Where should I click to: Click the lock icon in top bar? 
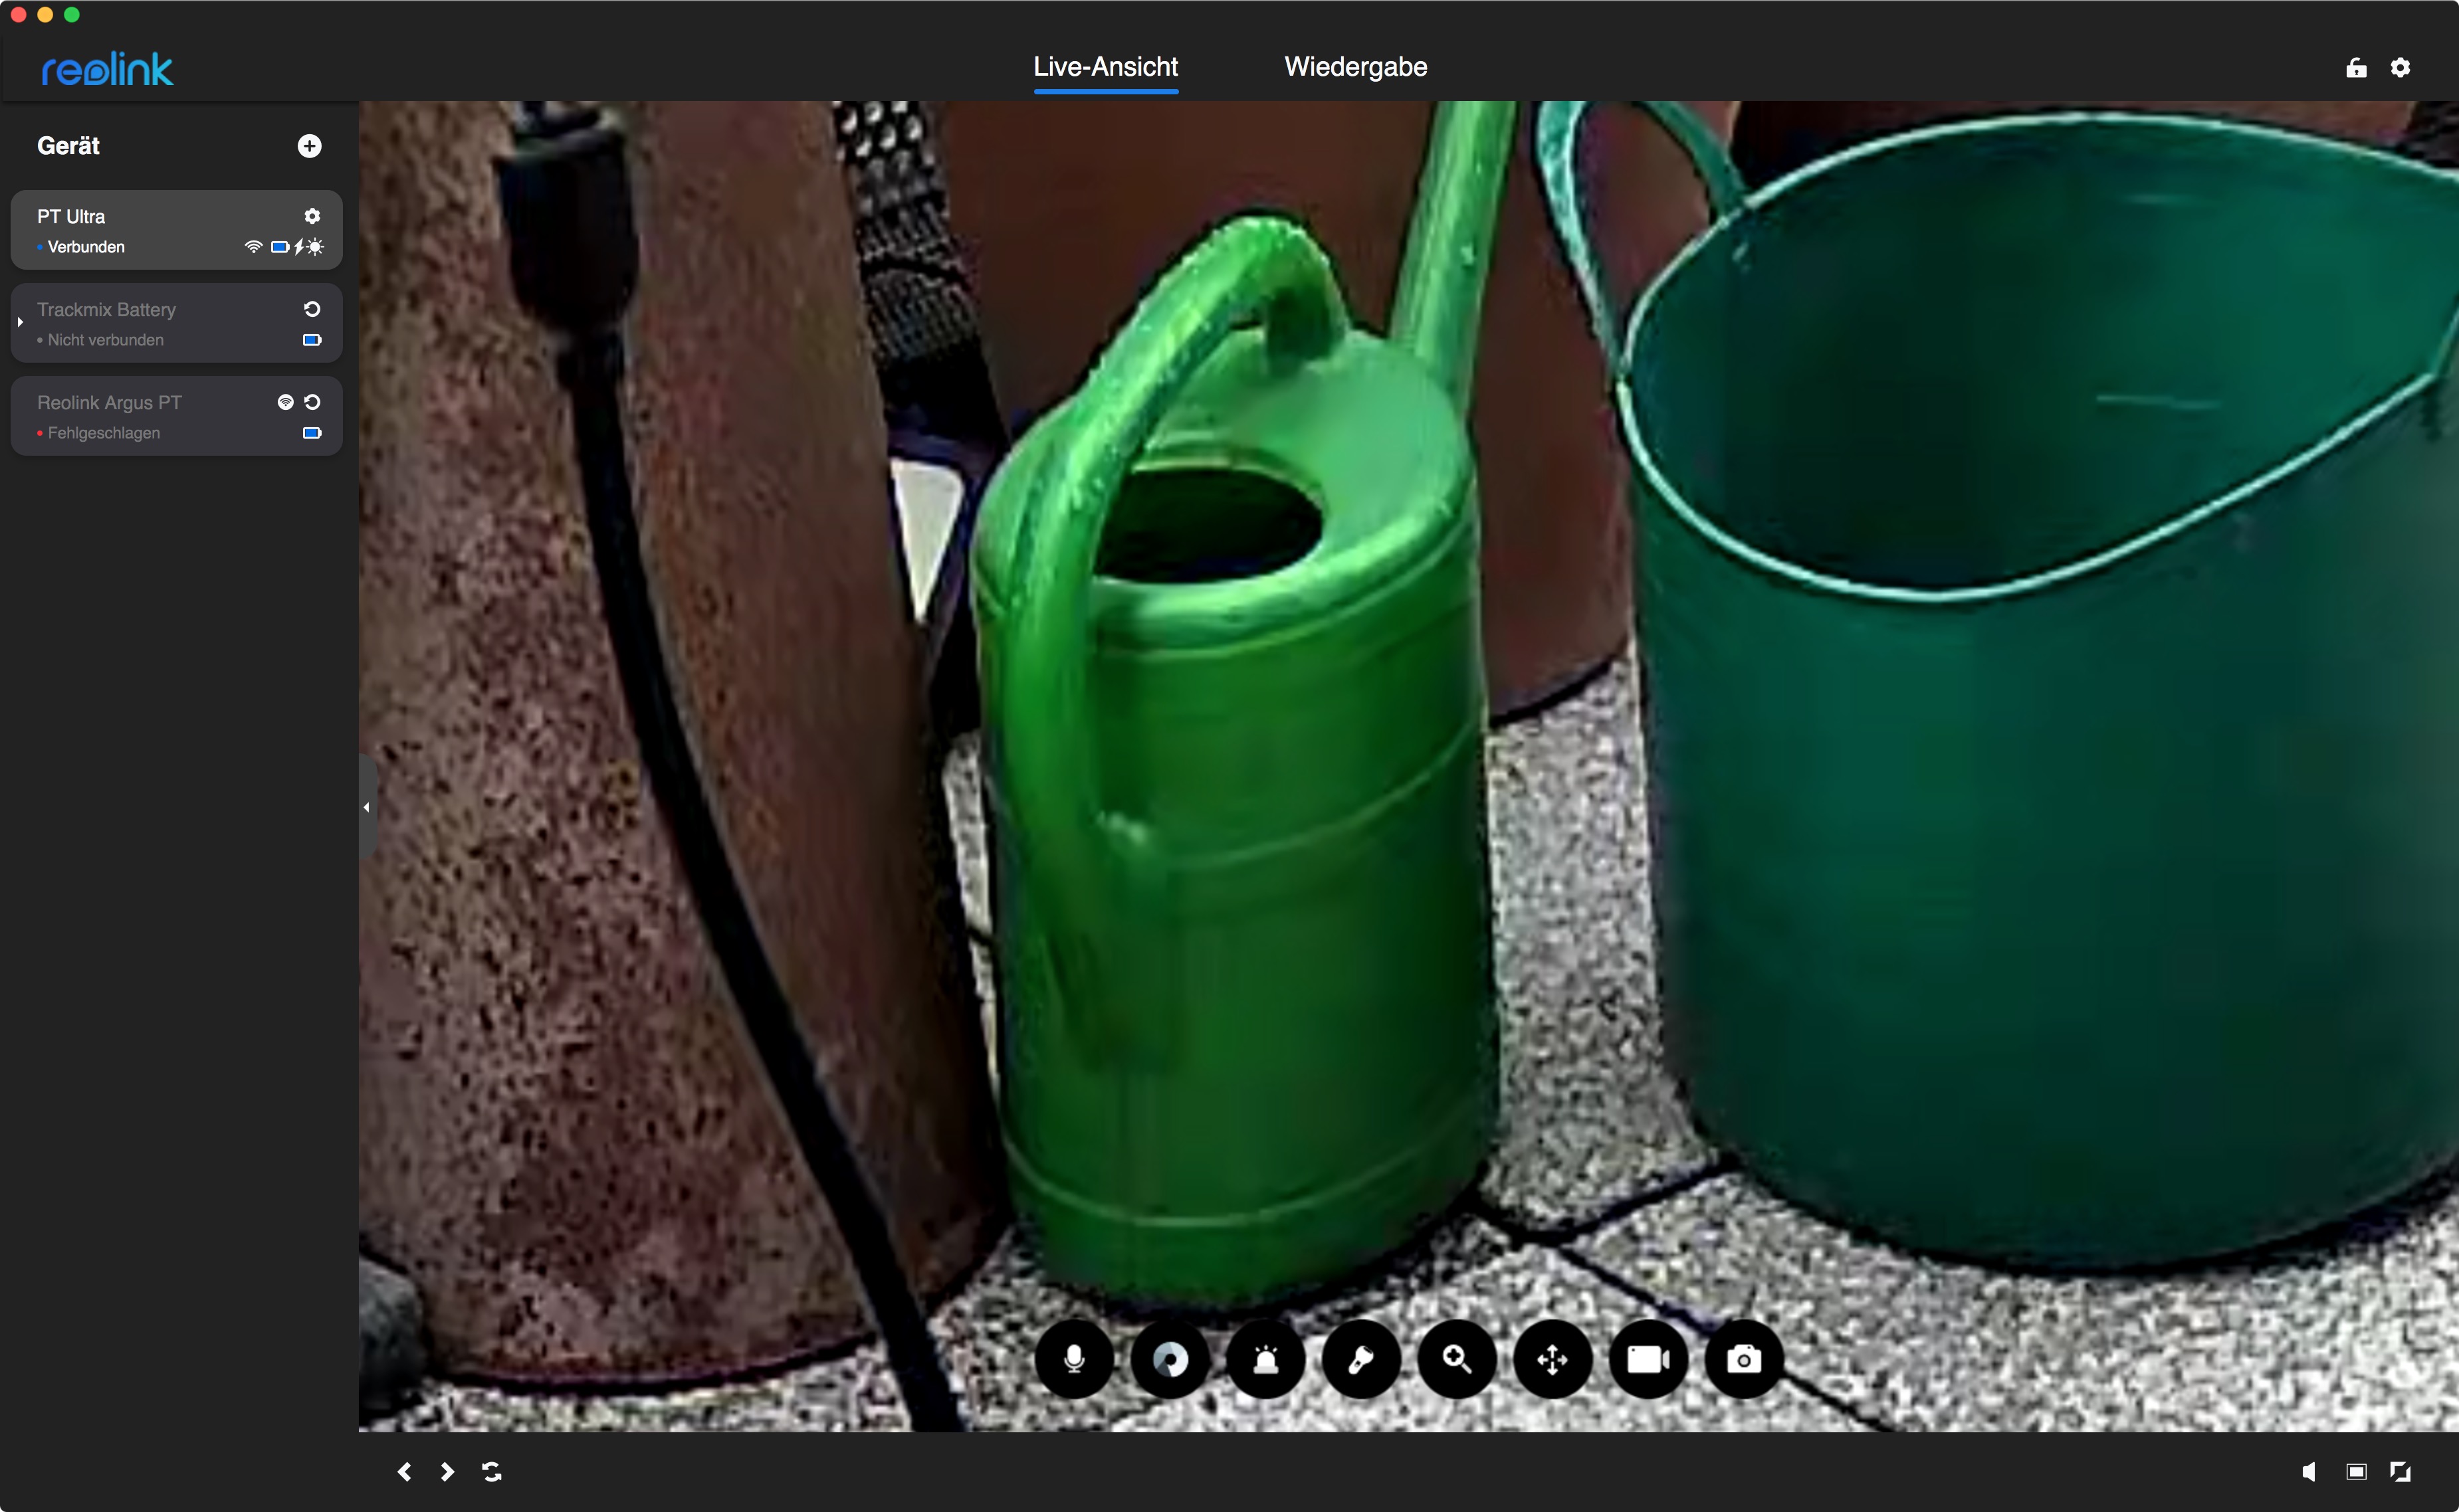[2356, 67]
